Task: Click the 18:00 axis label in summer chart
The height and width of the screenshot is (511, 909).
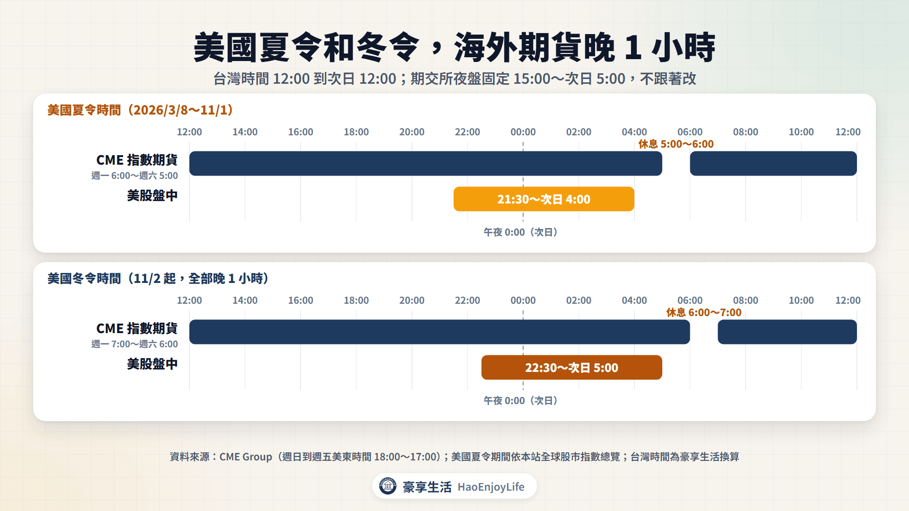Action: coord(356,132)
